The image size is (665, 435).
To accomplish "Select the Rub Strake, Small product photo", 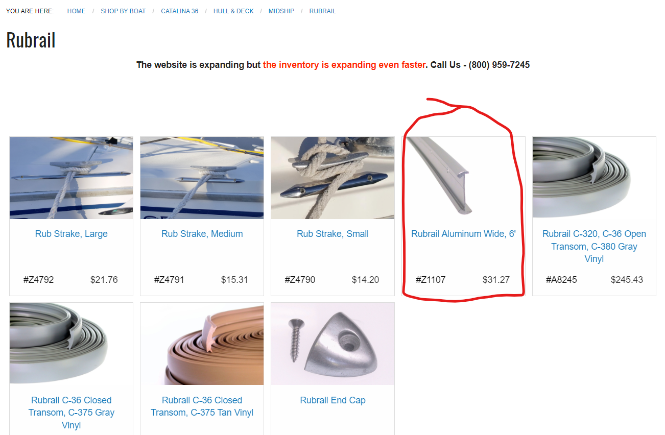I will tap(333, 178).
